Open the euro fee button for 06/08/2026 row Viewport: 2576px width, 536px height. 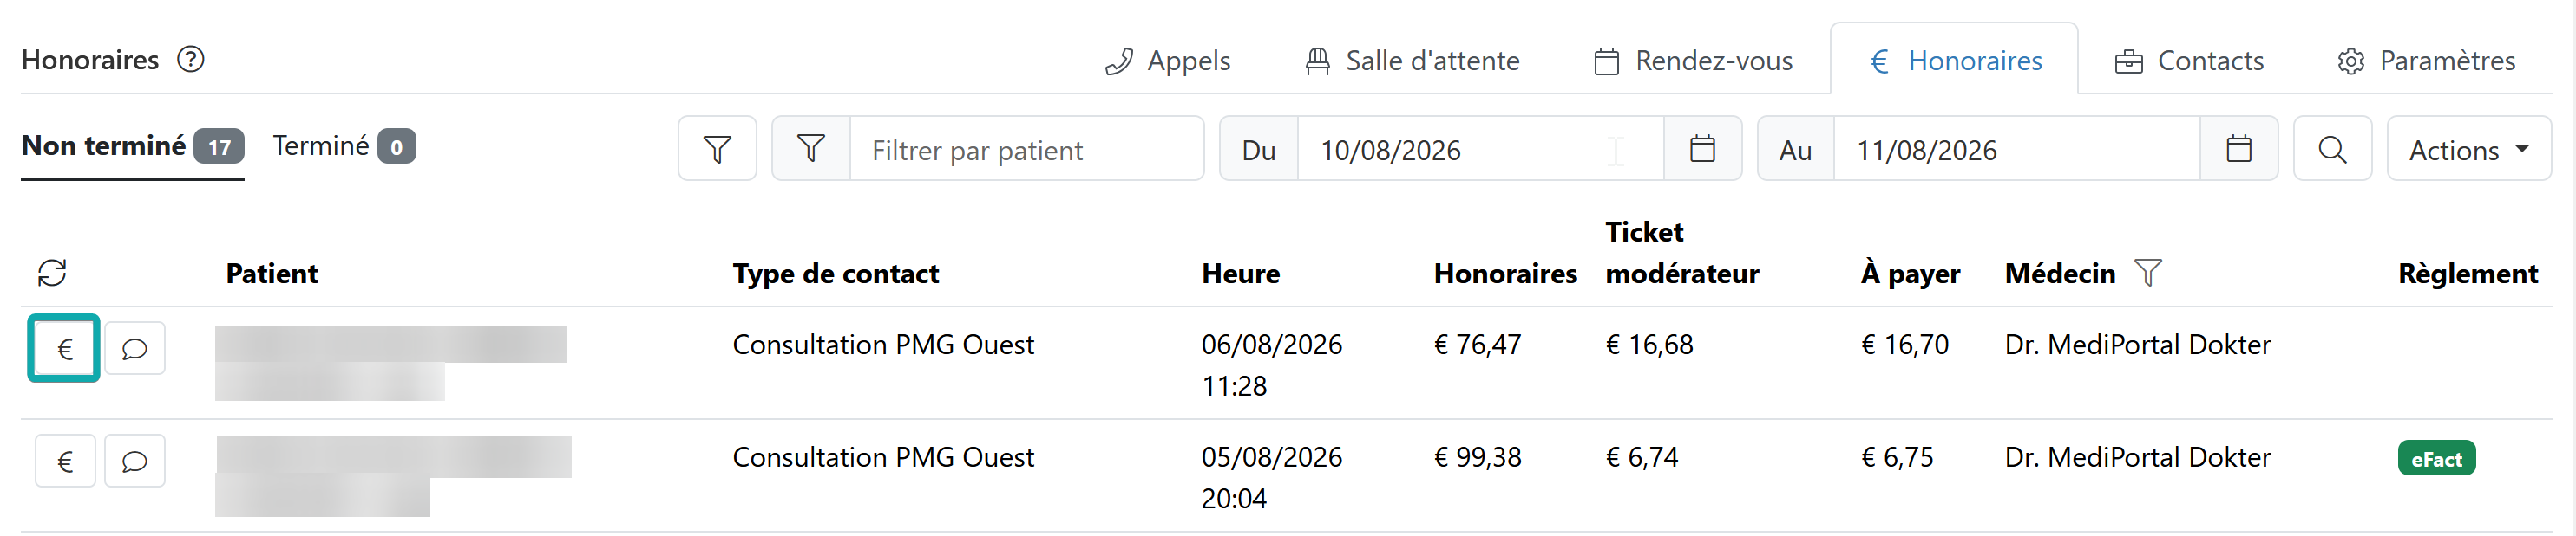point(64,348)
